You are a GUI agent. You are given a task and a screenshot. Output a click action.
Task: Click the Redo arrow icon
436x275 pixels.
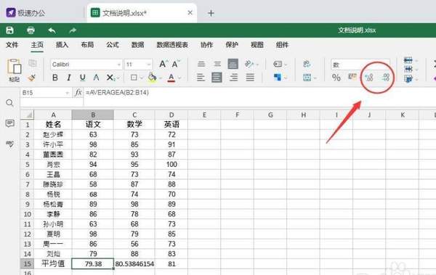[x=73, y=30]
